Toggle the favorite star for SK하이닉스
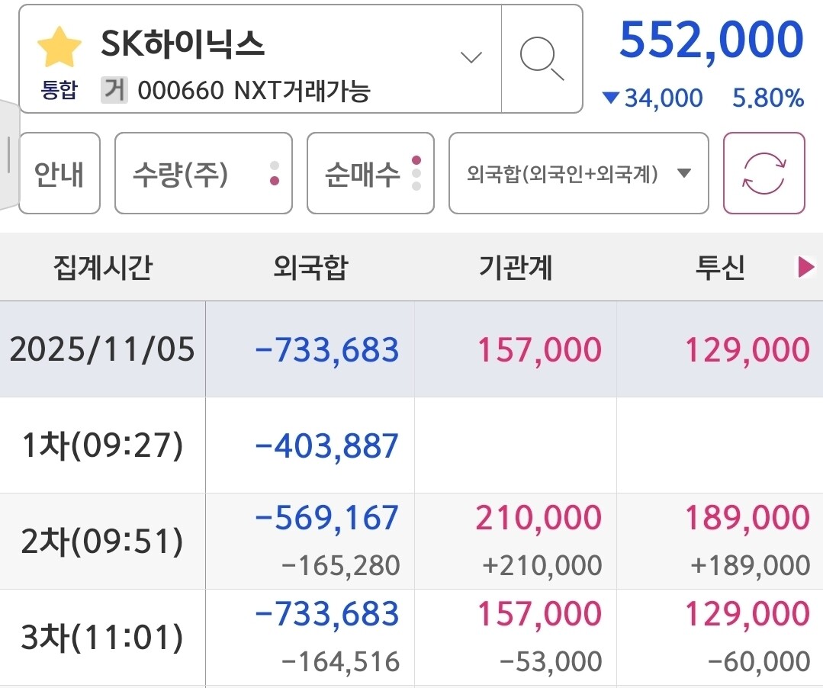Image resolution: width=823 pixels, height=688 pixels. coord(59,49)
